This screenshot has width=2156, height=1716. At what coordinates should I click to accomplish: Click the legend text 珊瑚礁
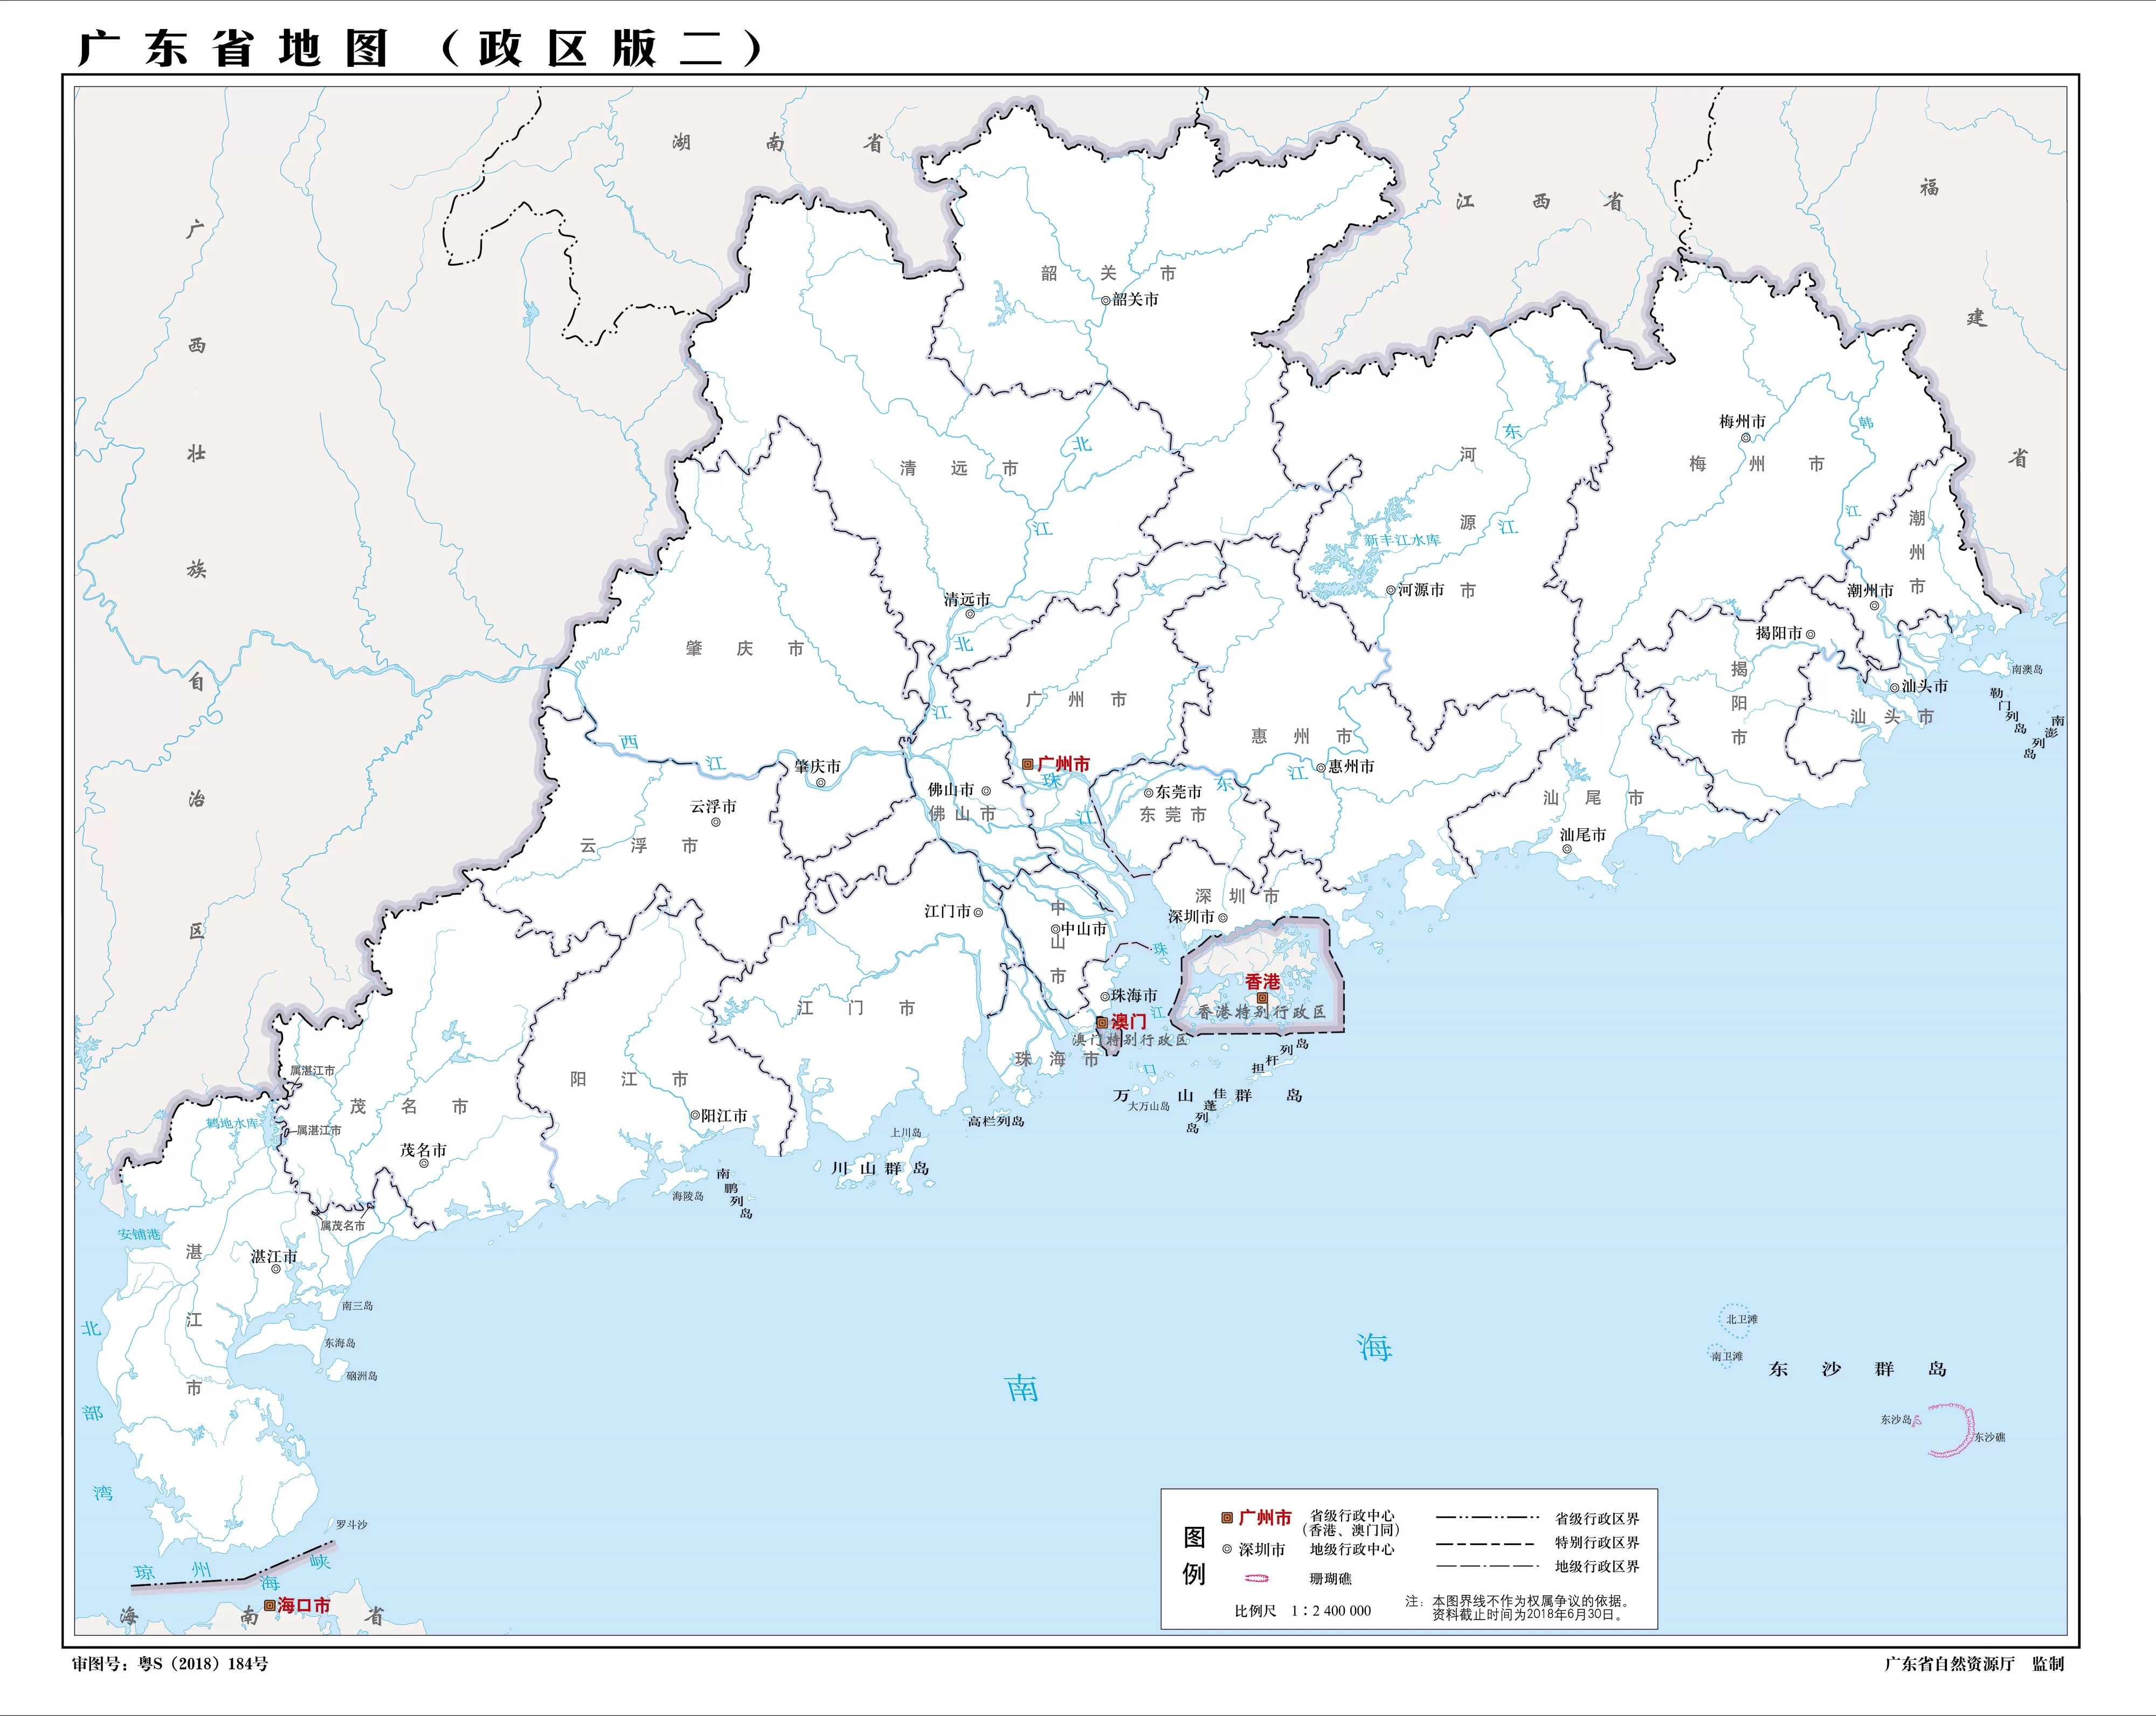point(1330,1579)
